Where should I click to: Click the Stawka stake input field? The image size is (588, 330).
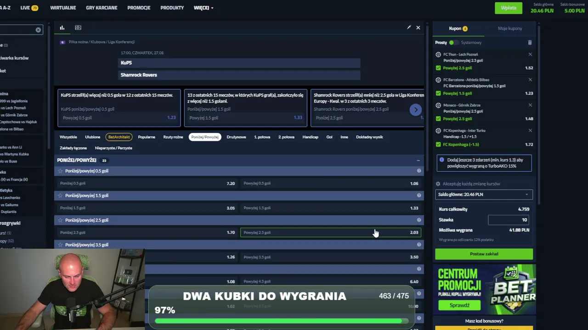508,220
